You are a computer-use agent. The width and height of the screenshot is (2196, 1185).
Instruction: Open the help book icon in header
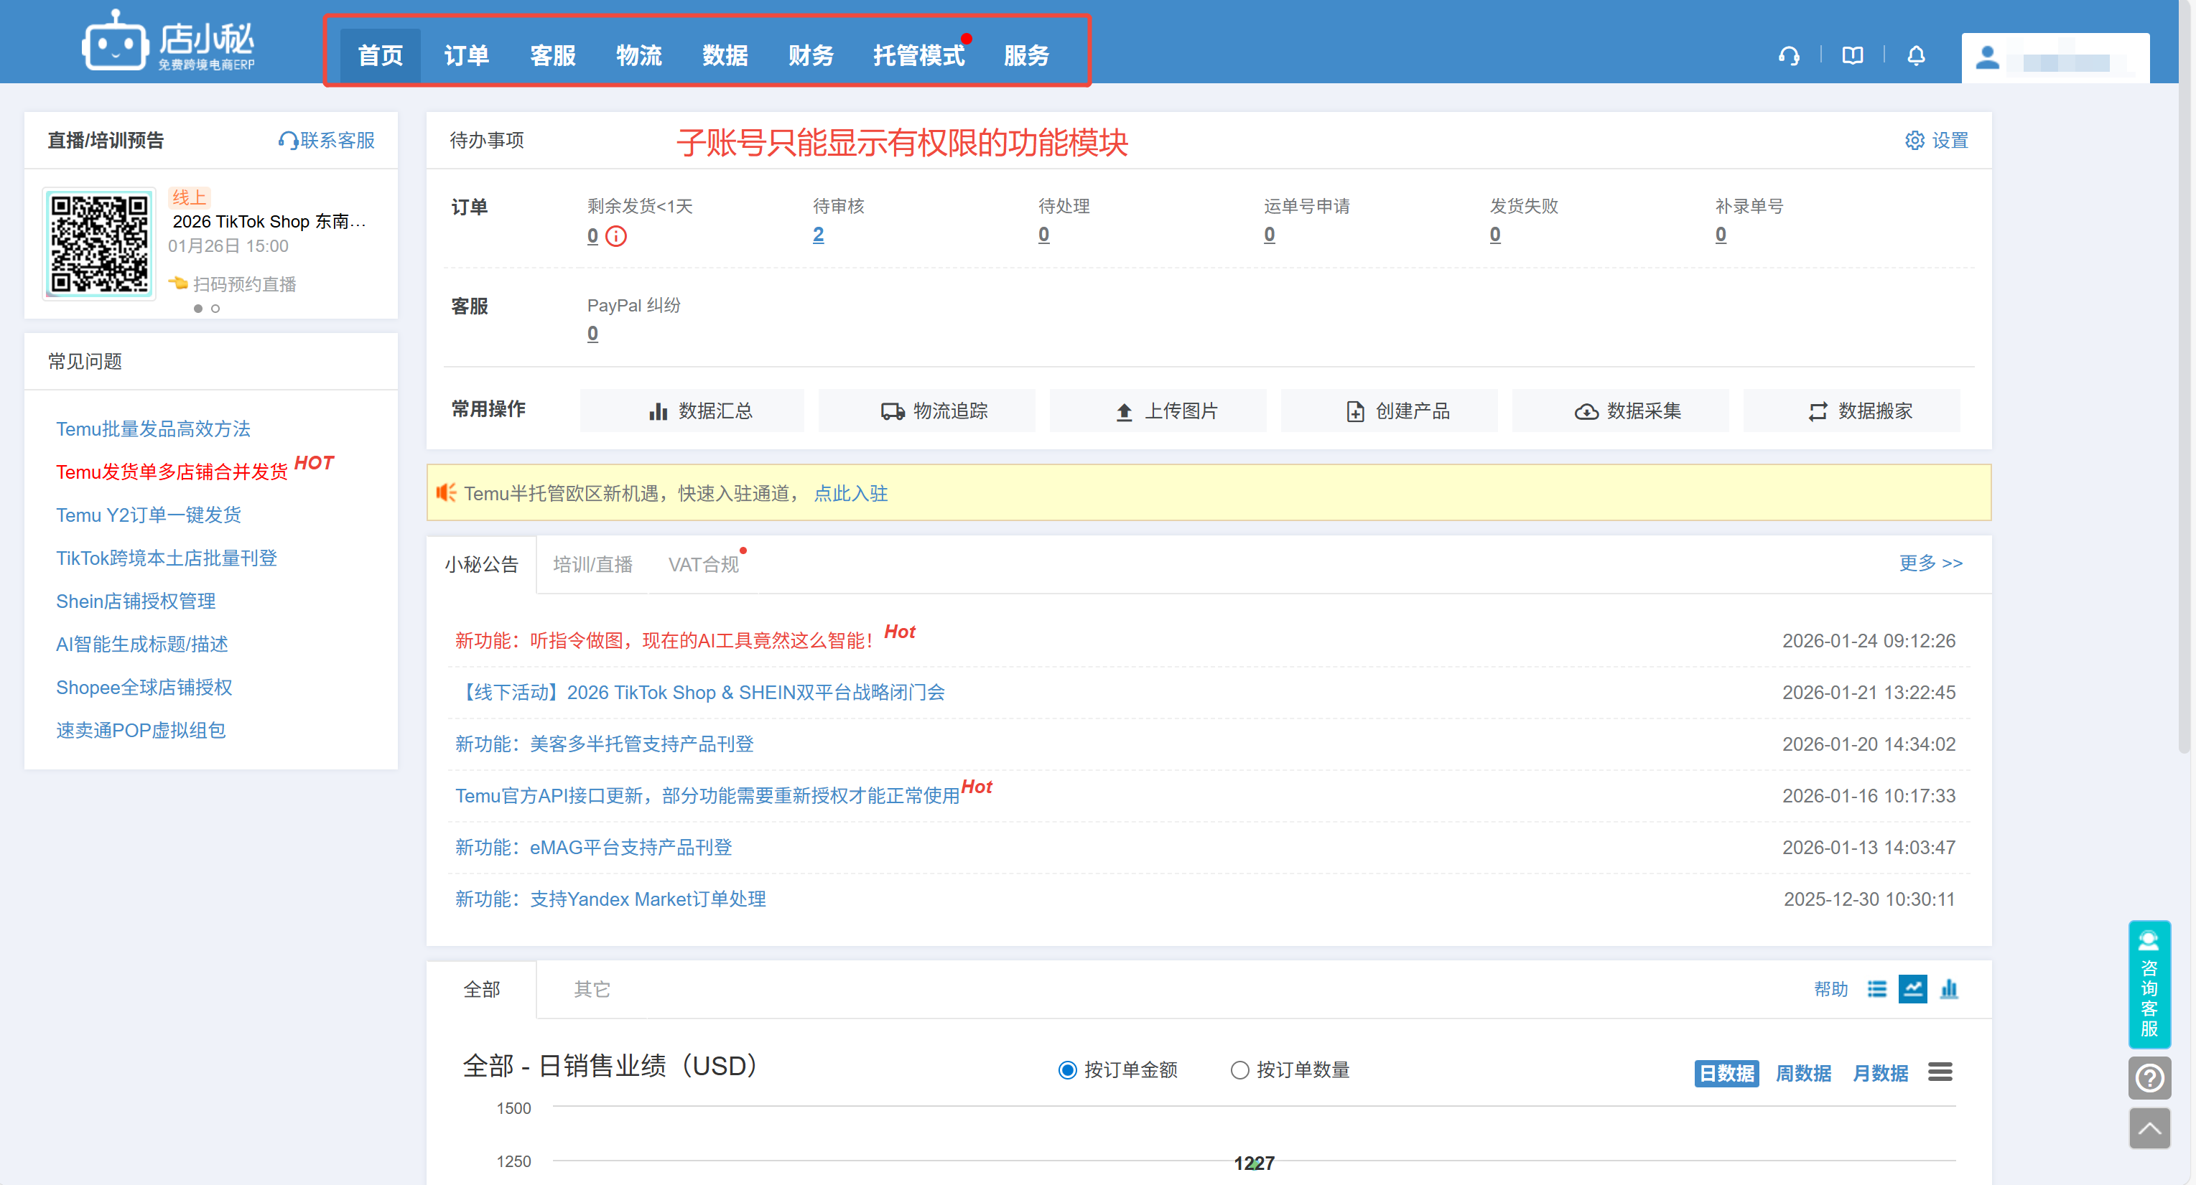click(1853, 56)
